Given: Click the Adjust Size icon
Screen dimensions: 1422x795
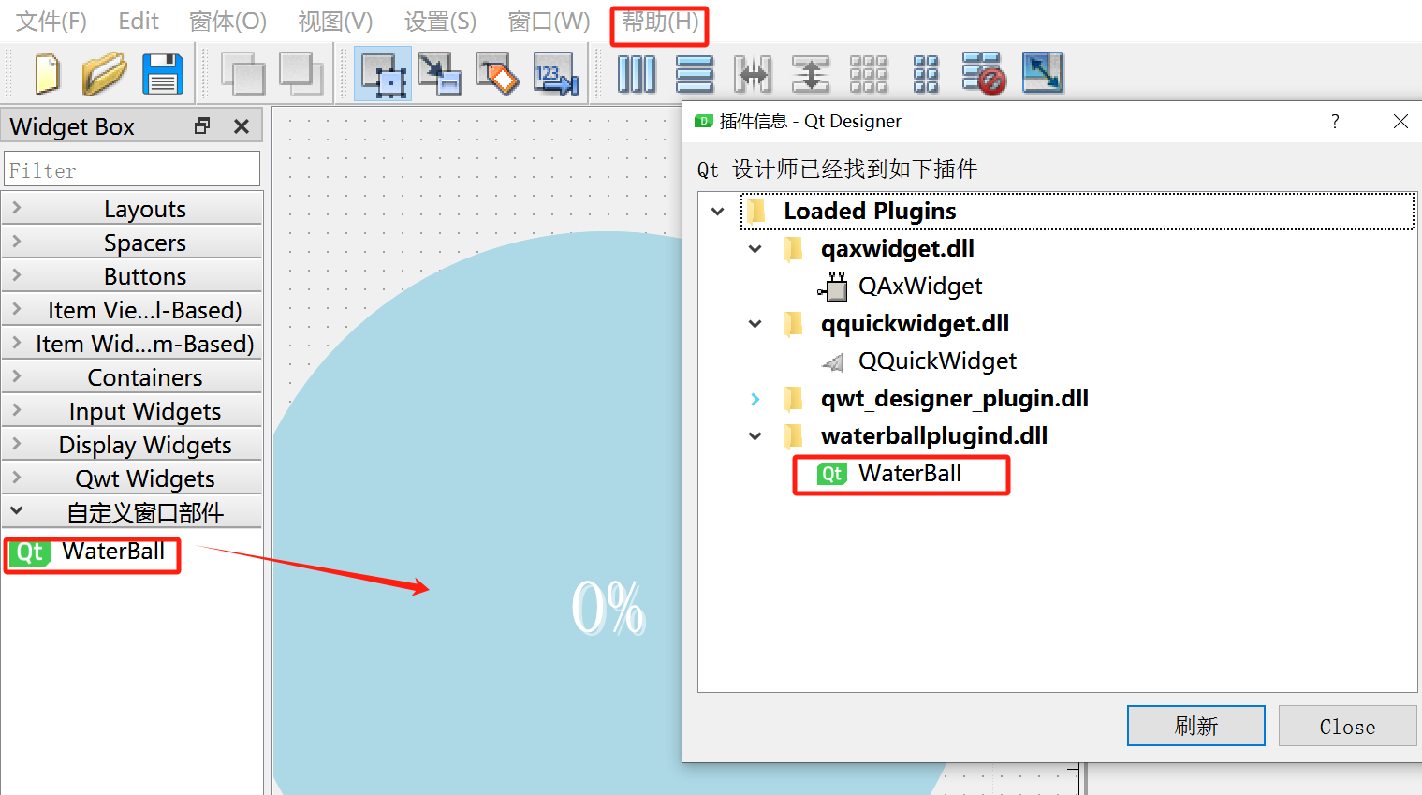Looking at the screenshot, I should click(1043, 72).
